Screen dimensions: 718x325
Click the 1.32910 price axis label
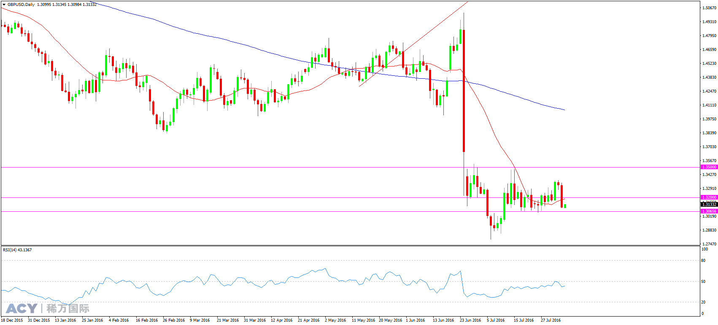(710, 188)
